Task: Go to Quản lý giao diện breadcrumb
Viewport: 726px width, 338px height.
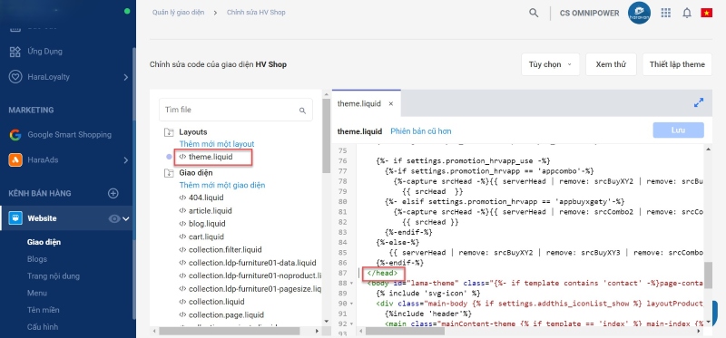Action: (x=178, y=13)
